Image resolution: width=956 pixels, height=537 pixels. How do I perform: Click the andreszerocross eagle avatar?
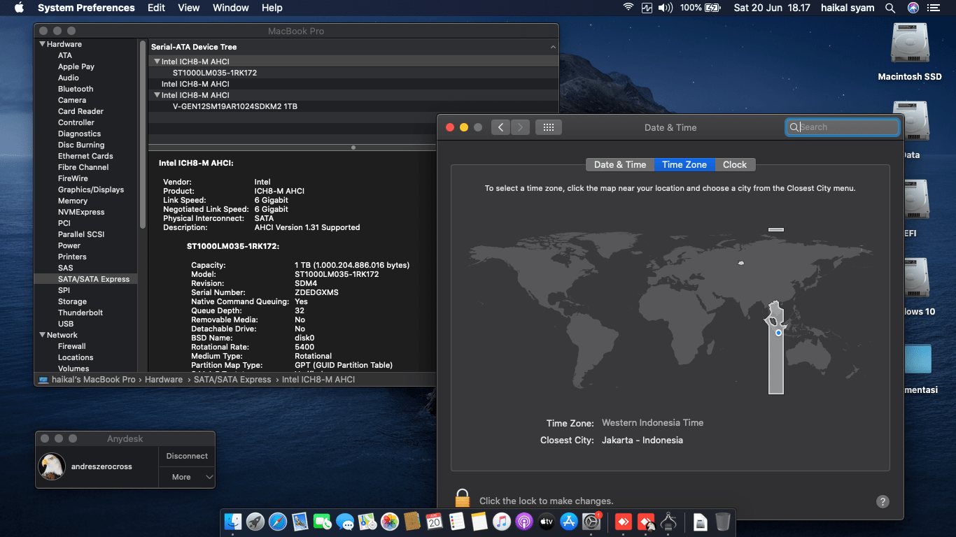coord(52,466)
